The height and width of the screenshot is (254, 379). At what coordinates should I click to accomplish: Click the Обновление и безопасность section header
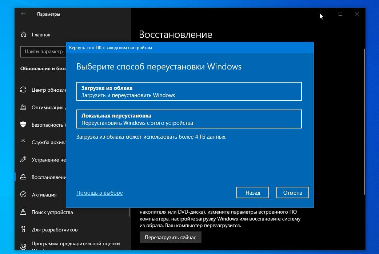pyautogui.click(x=43, y=69)
